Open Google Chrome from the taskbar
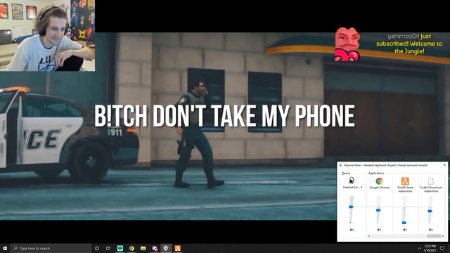Viewport: 450px width, 253px height. point(131,248)
